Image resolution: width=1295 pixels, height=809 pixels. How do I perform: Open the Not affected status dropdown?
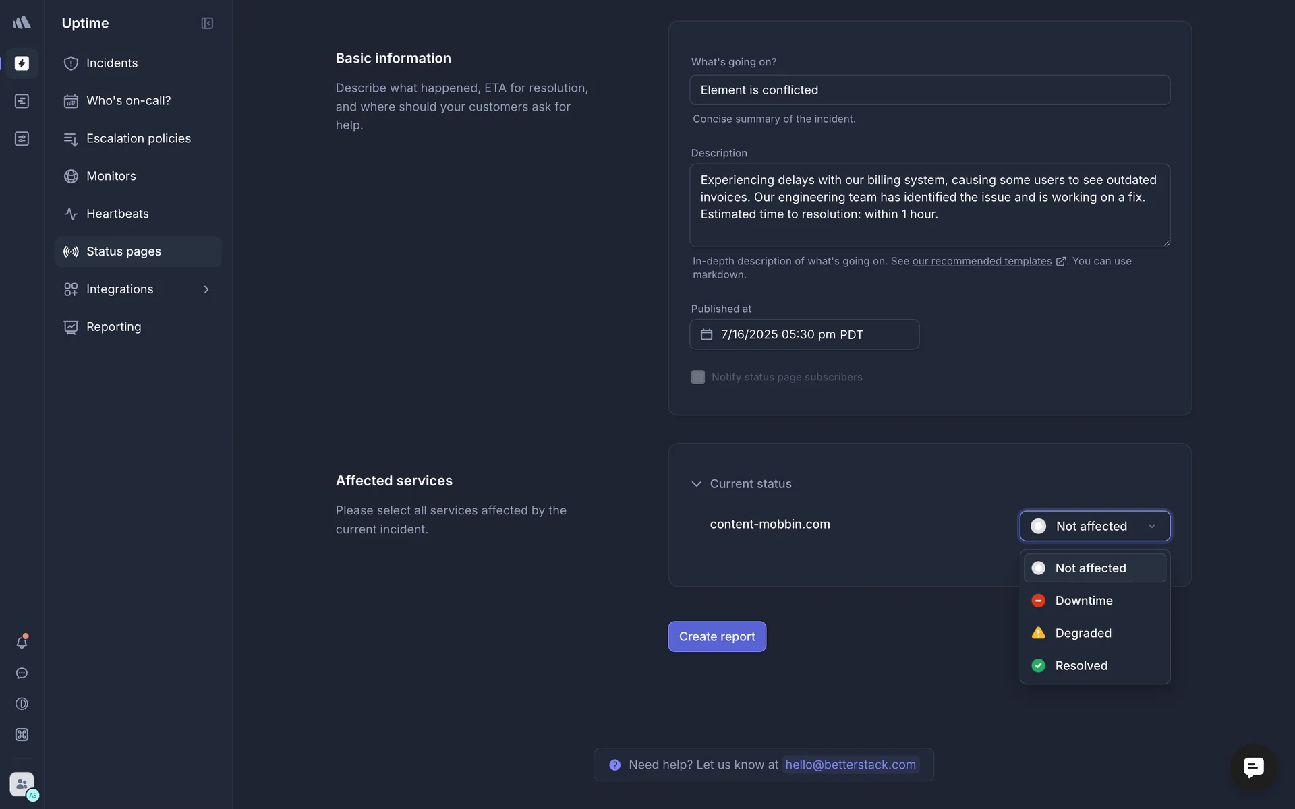1095,526
